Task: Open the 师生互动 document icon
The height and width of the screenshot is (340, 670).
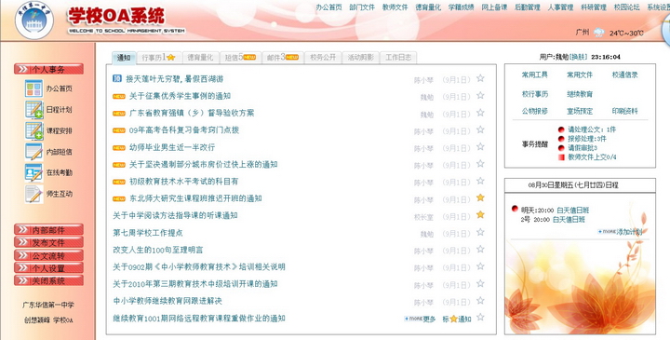Action: coord(33,194)
